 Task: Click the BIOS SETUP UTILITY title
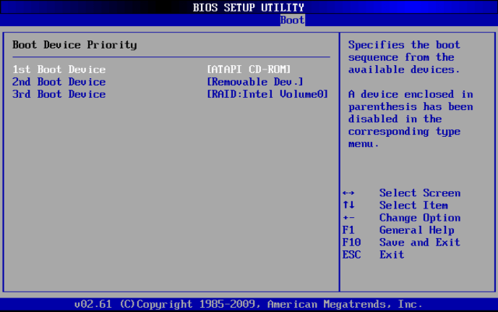[249, 7]
